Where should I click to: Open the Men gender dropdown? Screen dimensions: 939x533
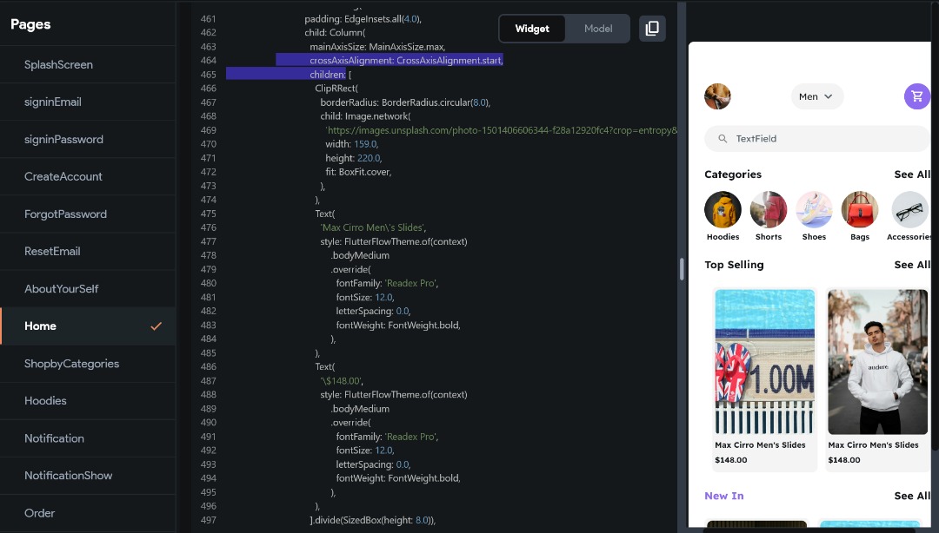[x=816, y=96]
